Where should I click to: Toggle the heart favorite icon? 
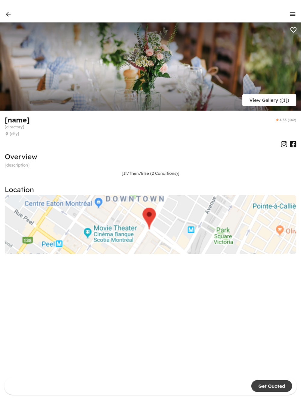(x=293, y=30)
